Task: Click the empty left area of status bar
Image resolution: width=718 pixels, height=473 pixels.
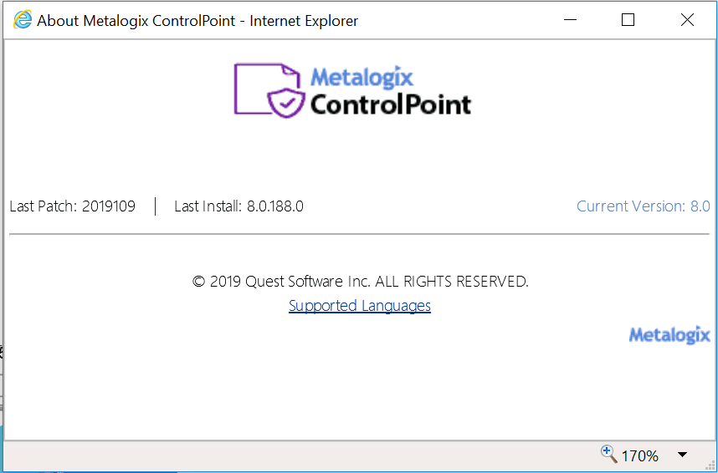Action: pos(251,455)
